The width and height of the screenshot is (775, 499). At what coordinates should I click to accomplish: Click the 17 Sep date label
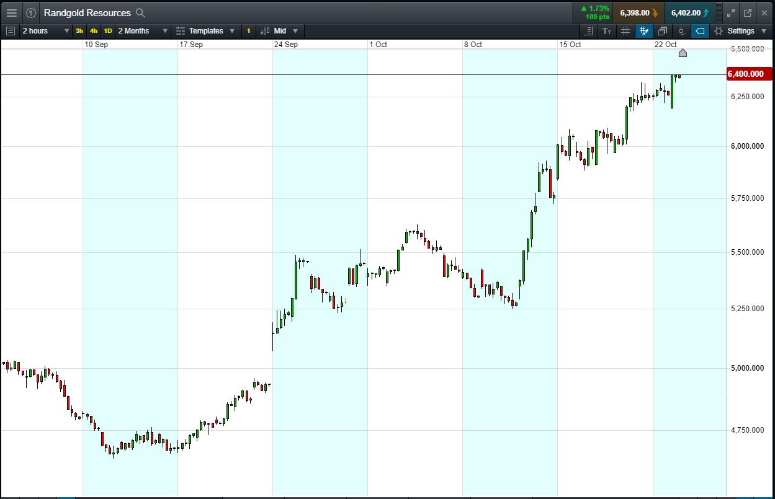click(191, 45)
